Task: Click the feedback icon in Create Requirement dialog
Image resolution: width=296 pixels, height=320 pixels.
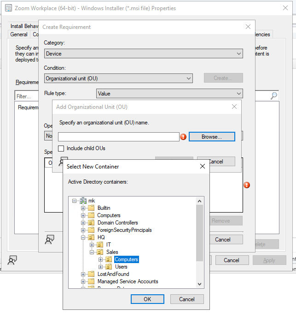Action: coord(49,239)
